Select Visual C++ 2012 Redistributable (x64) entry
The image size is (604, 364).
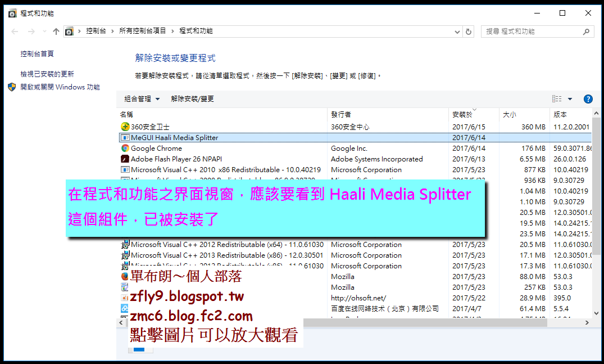pos(227,245)
